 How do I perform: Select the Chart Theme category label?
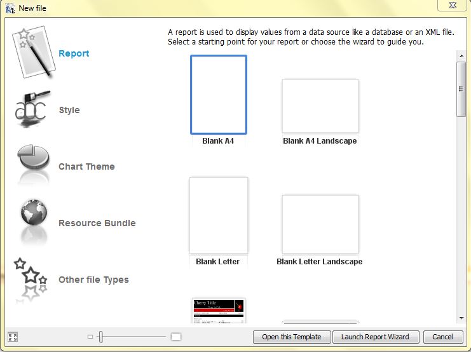tap(86, 166)
